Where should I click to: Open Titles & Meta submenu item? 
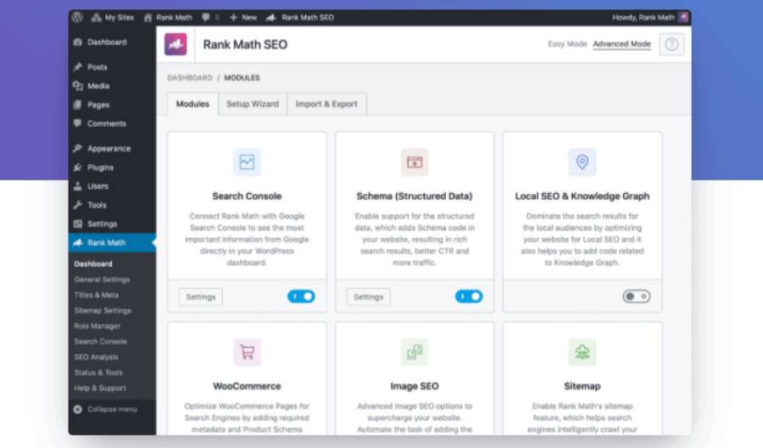pyautogui.click(x=97, y=295)
